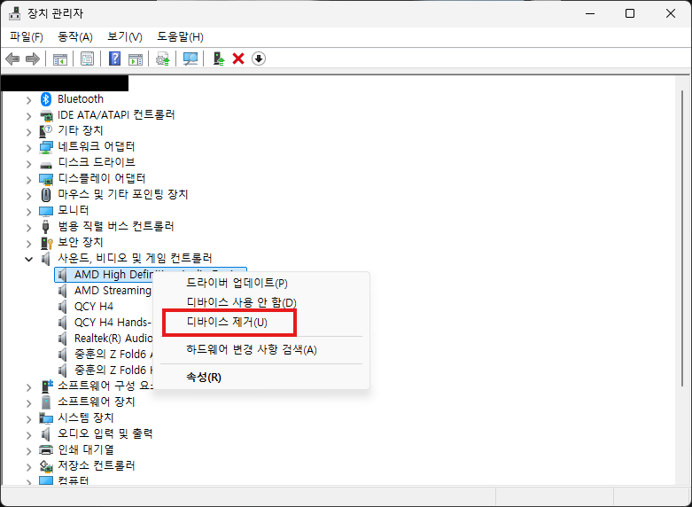Click the Bluetooth category icon

pyautogui.click(x=46, y=99)
